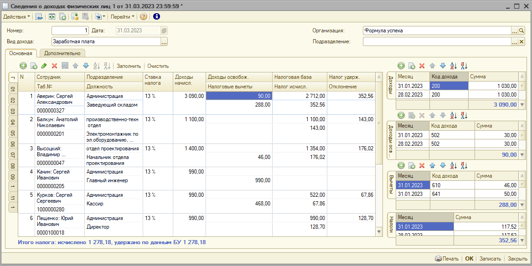
Task: Open the blue information icon in top toolbar
Action: pos(156,17)
